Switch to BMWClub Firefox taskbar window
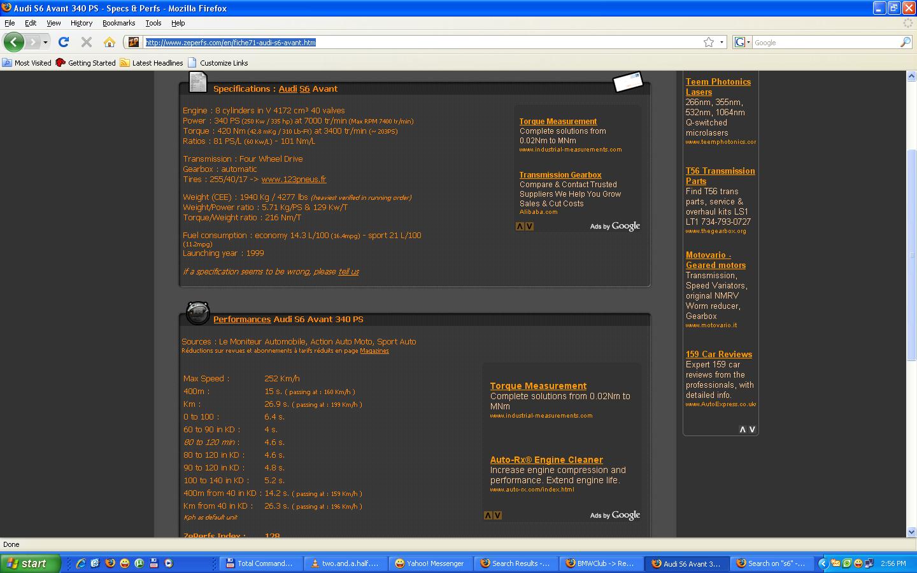917x573 pixels. click(x=601, y=563)
